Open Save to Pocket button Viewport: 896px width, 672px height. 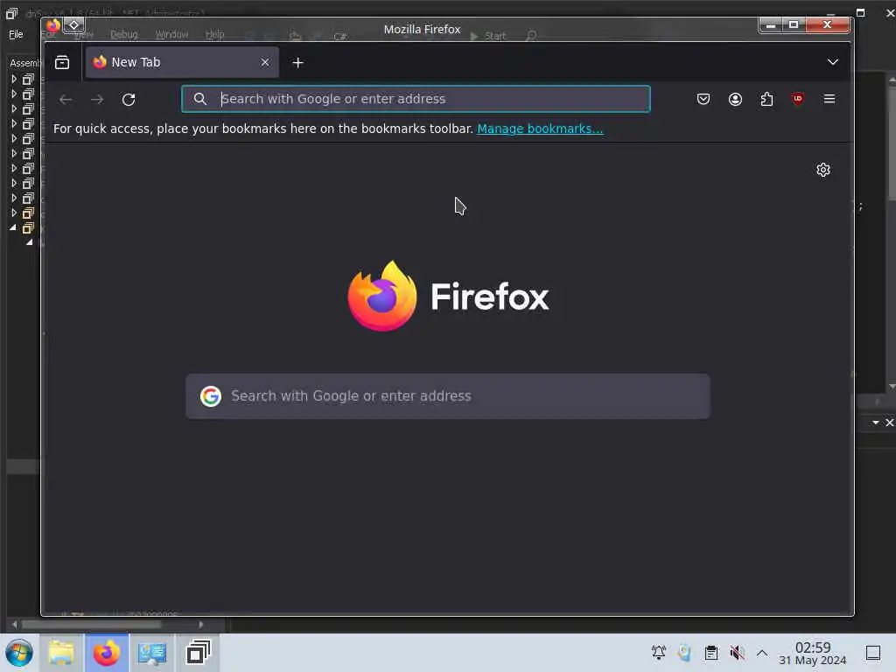coord(703,100)
